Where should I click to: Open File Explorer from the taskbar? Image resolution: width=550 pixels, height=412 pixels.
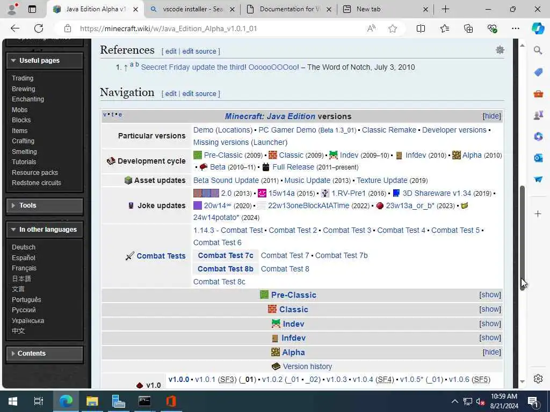point(92,401)
